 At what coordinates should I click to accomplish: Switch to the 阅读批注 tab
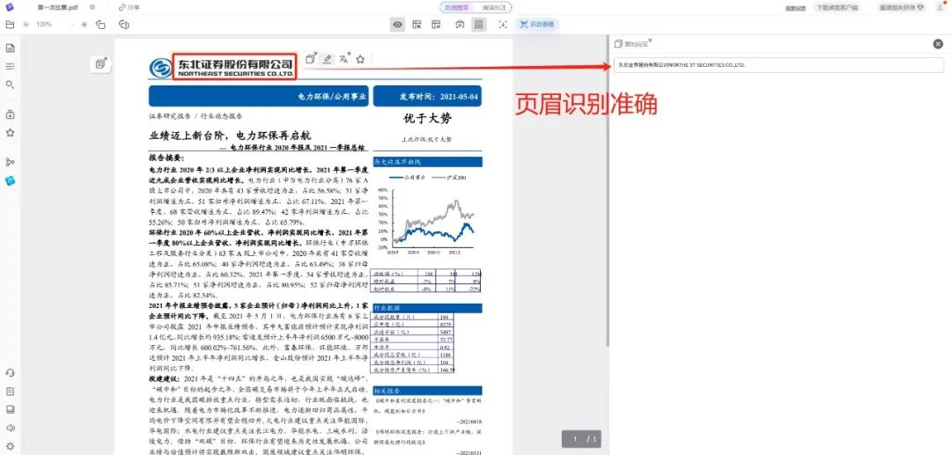click(x=494, y=8)
